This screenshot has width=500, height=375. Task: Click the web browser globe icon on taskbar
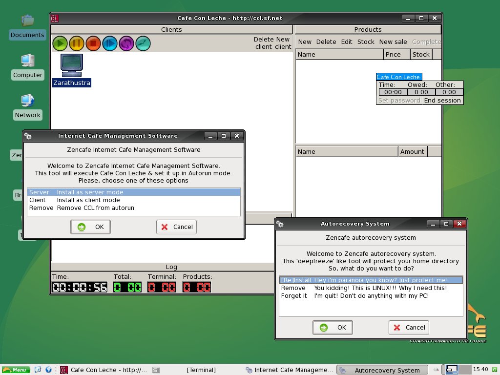(48, 370)
